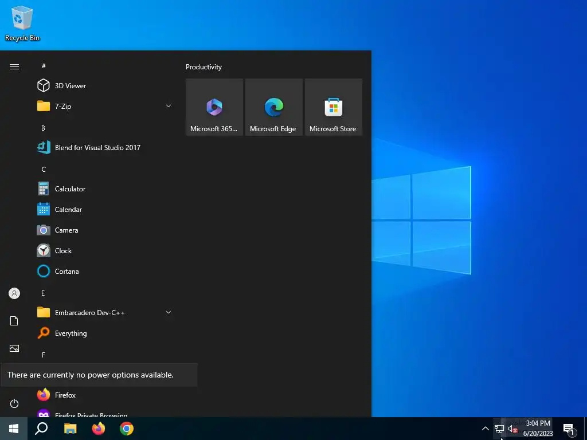
Task: Select the E letter header
Action: coord(43,293)
